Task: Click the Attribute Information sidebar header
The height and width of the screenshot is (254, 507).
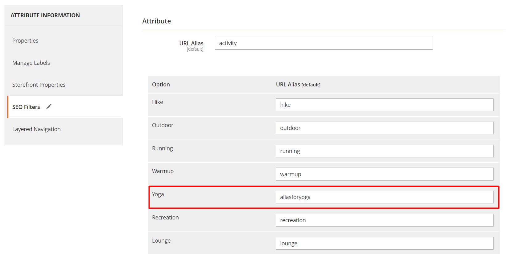Action: tap(45, 15)
